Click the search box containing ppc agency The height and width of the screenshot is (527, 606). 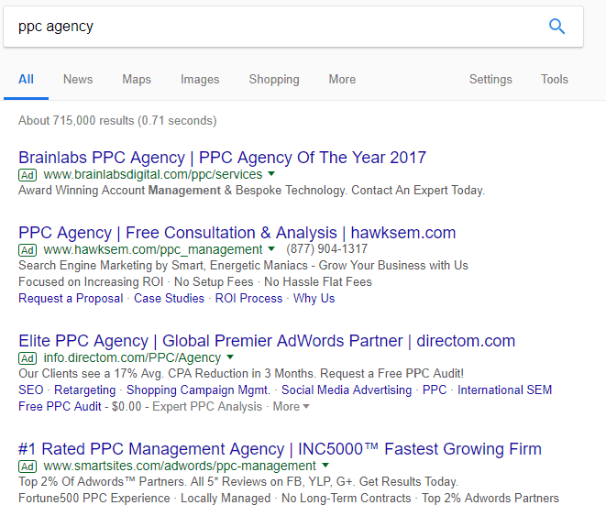[x=275, y=27]
